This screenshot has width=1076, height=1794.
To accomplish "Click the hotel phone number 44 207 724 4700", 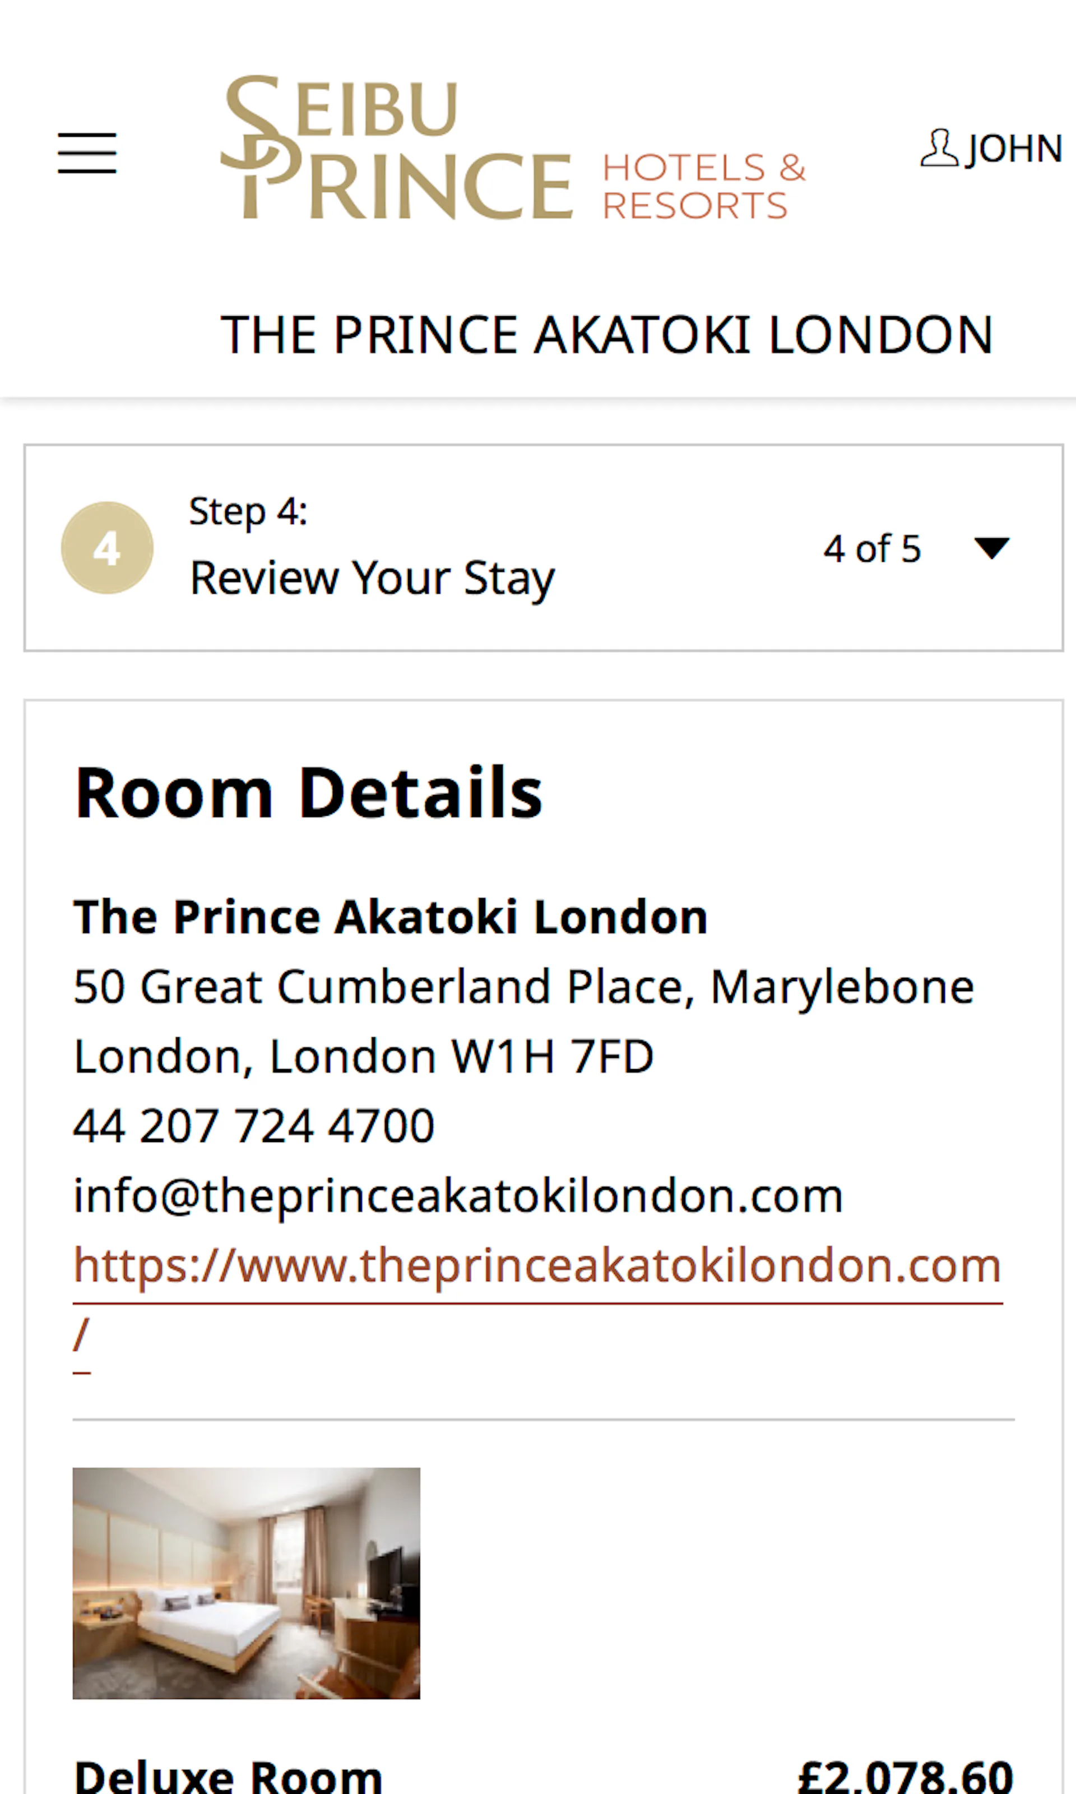I will [254, 1126].
